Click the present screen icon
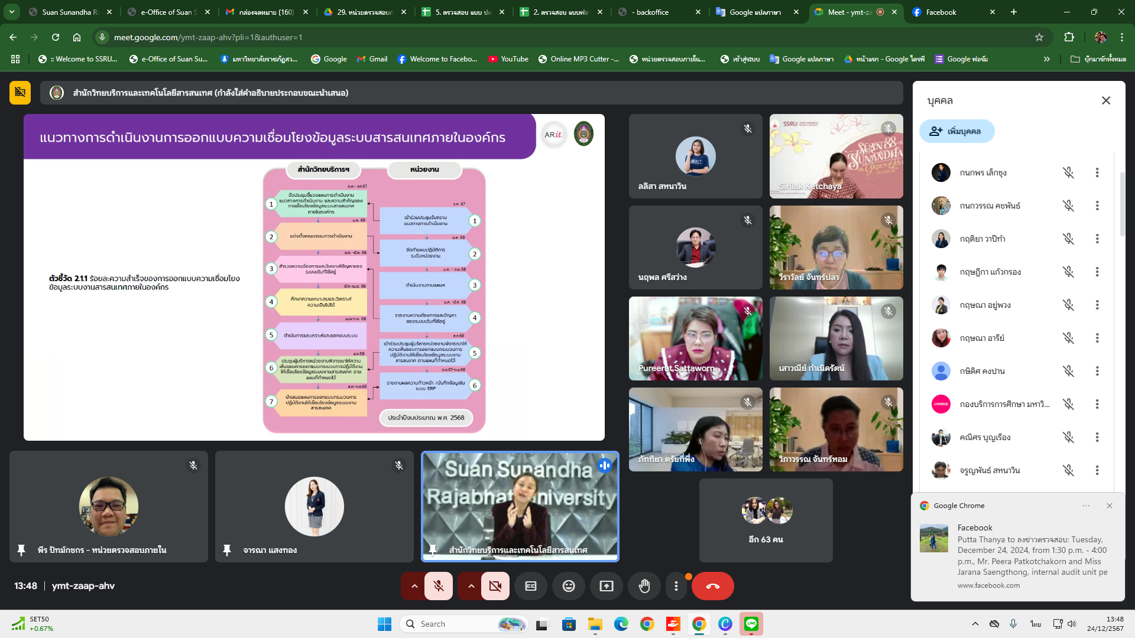Screen dimensions: 1135x638 607,586
